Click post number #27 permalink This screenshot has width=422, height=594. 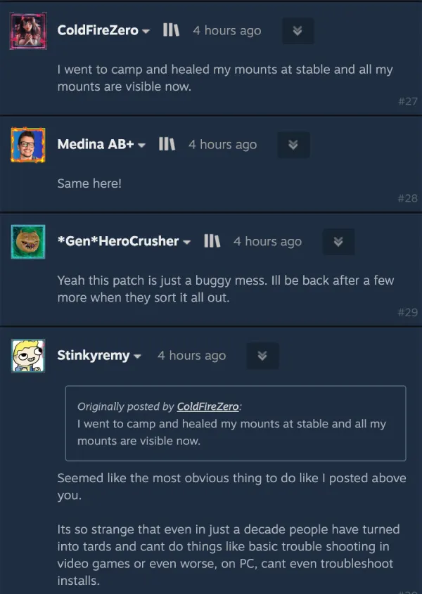[408, 101]
